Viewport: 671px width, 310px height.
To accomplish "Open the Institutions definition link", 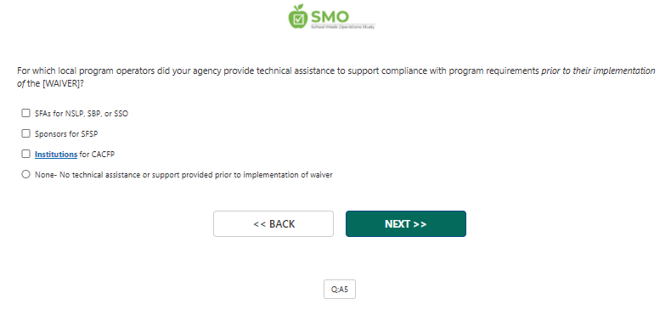I will pos(56,154).
